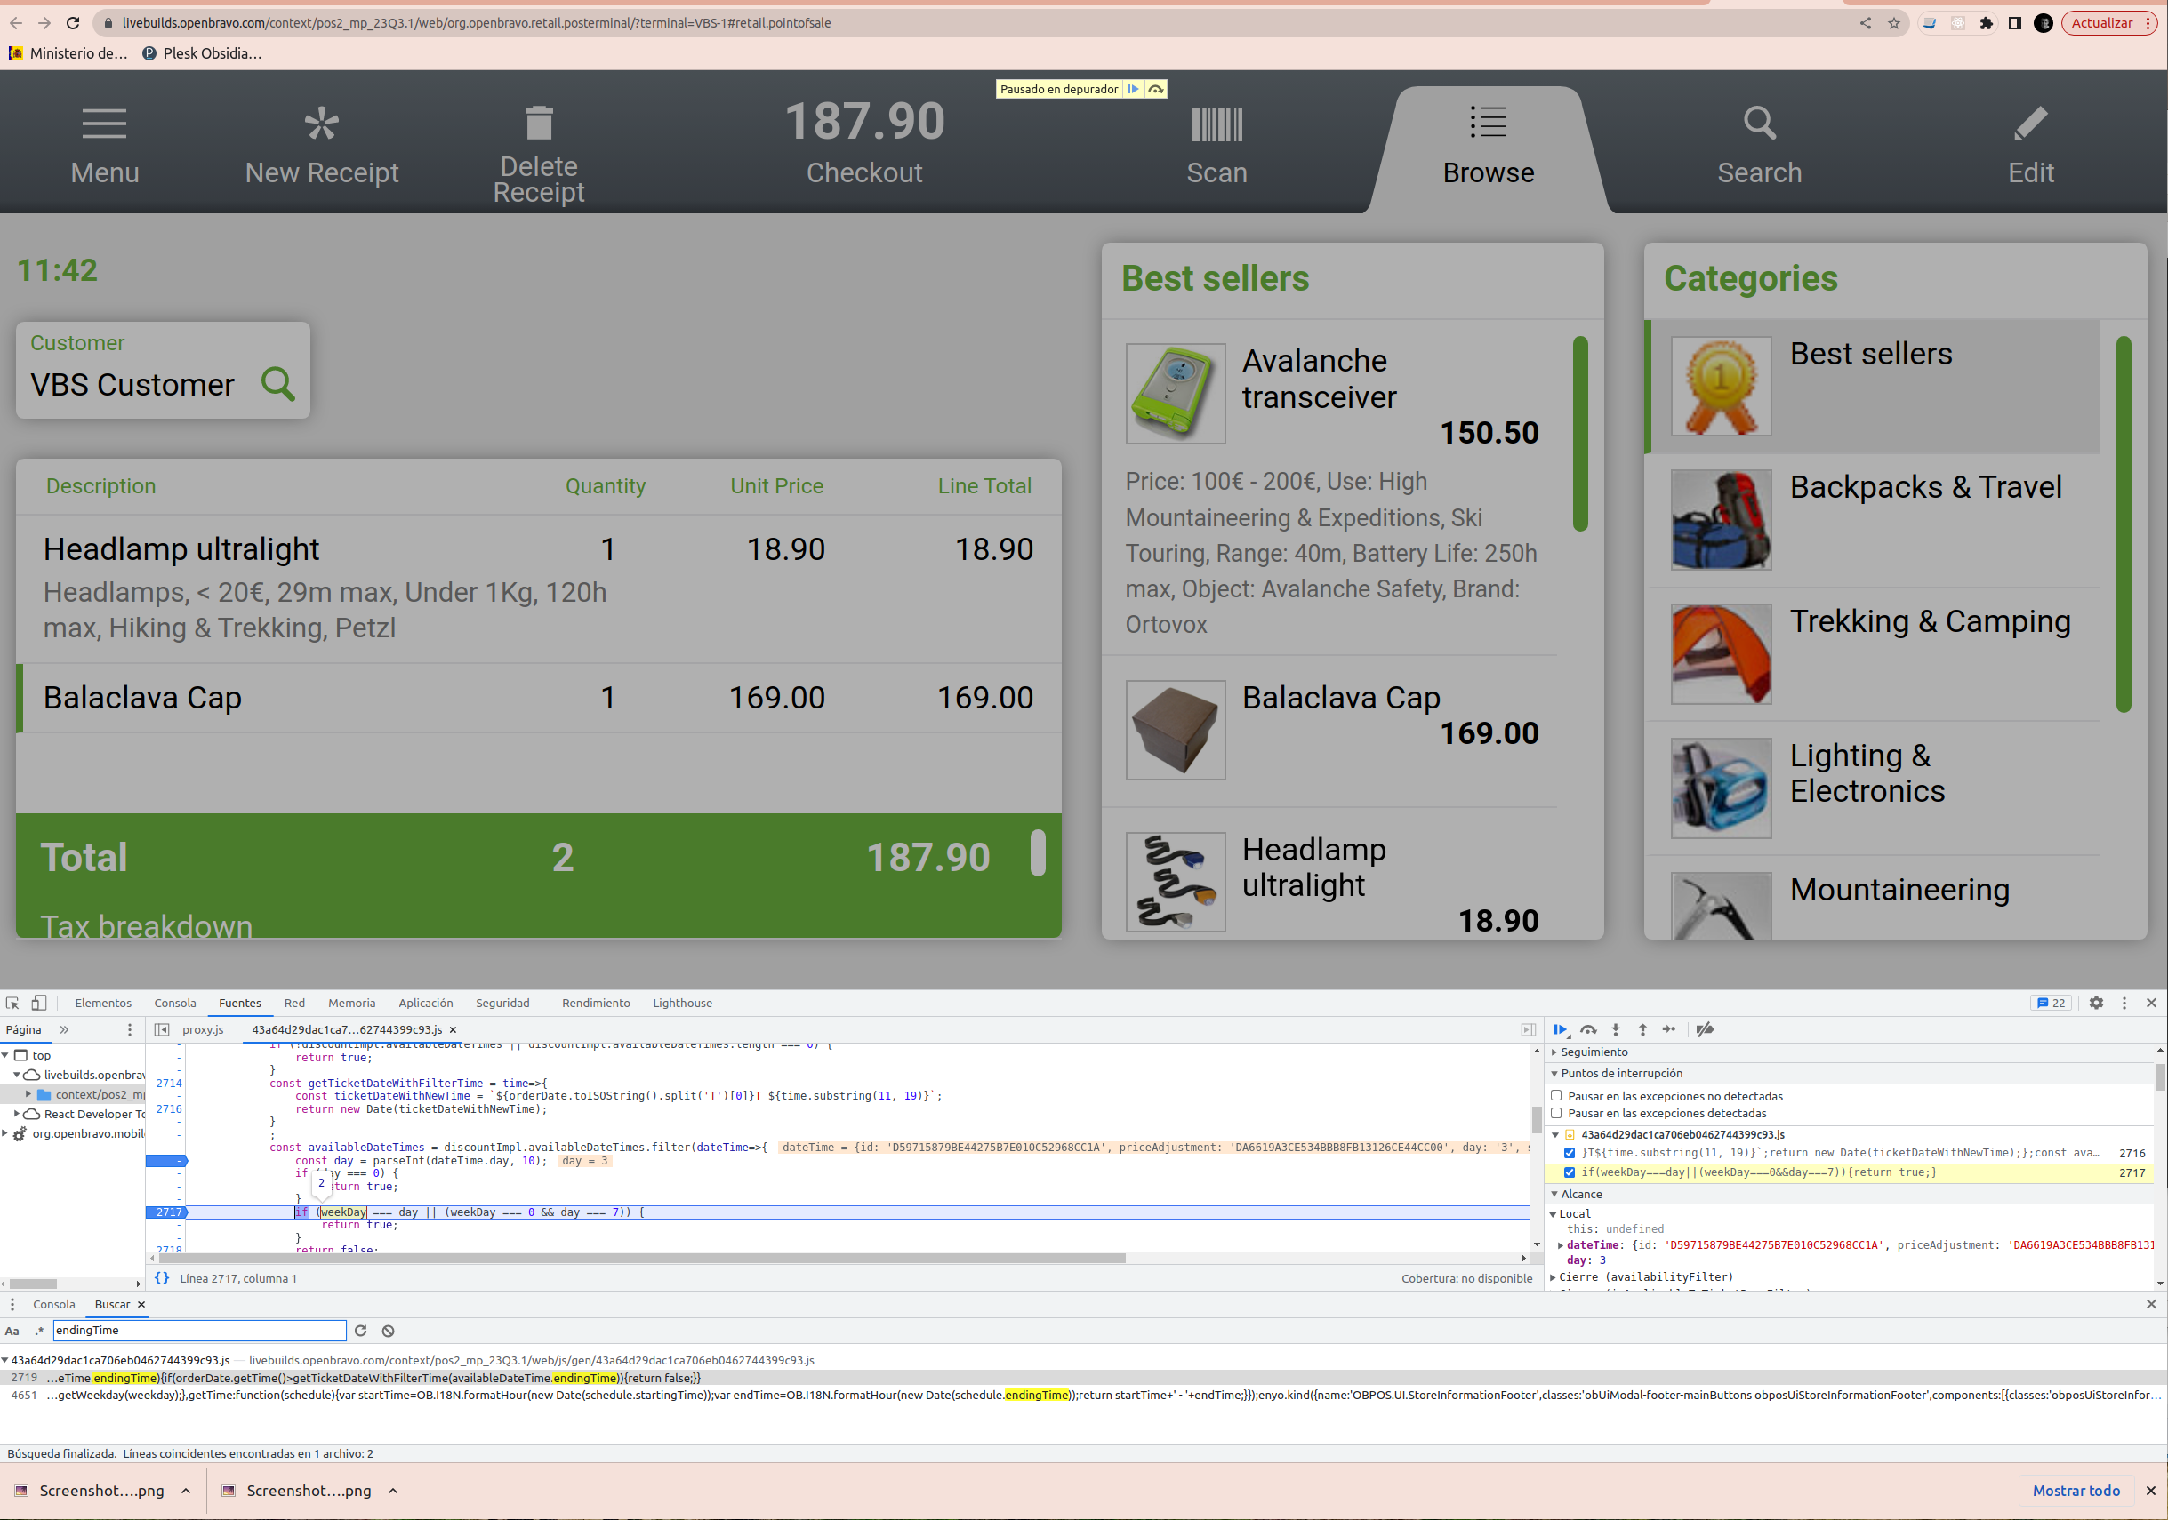Click the pretty-print curly braces icon

(x=162, y=1277)
